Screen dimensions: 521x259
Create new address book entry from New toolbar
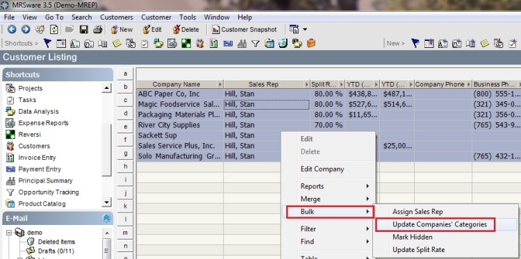(470, 43)
